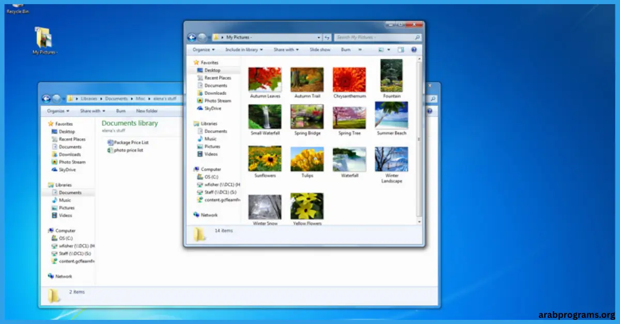The width and height of the screenshot is (620, 324).
Task: Select the Autumn Trail picture
Action: point(307,83)
